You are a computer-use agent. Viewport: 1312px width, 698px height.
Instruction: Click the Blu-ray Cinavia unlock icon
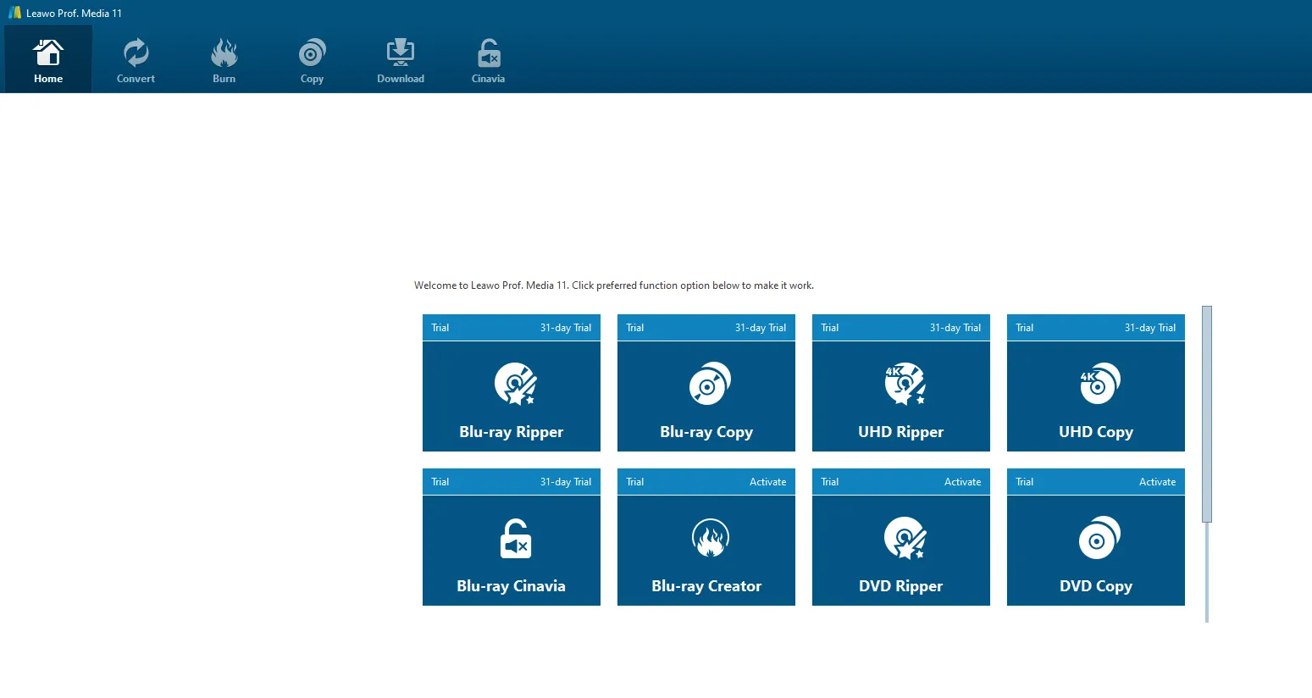(x=515, y=539)
